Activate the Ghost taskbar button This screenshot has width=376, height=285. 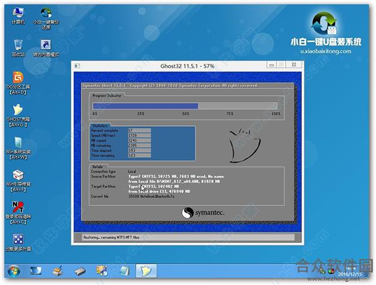click(x=146, y=271)
